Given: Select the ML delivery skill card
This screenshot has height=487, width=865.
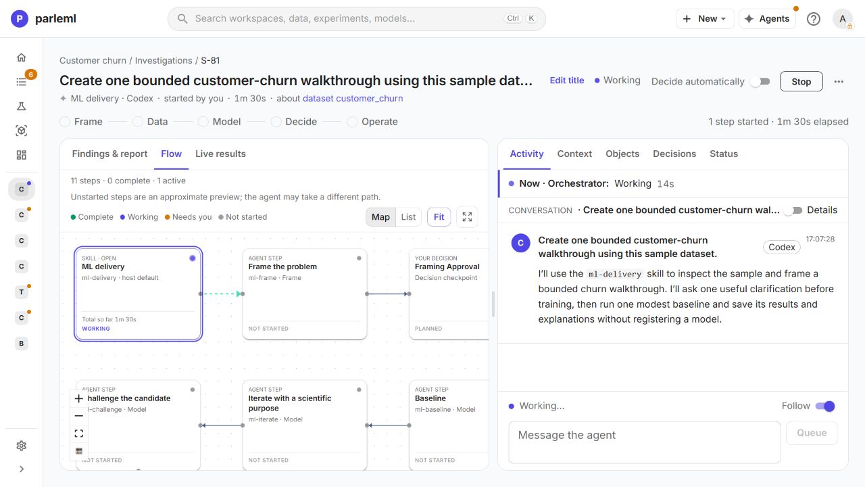Looking at the screenshot, I should (x=139, y=294).
